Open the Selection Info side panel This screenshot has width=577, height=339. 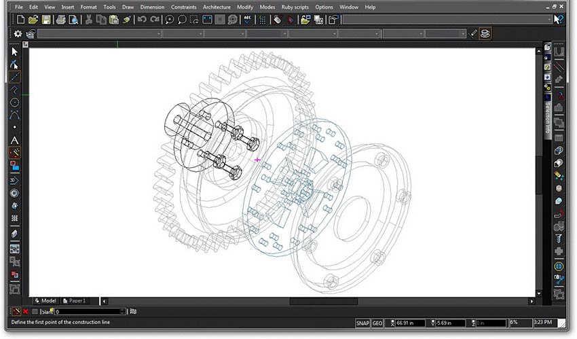point(548,117)
